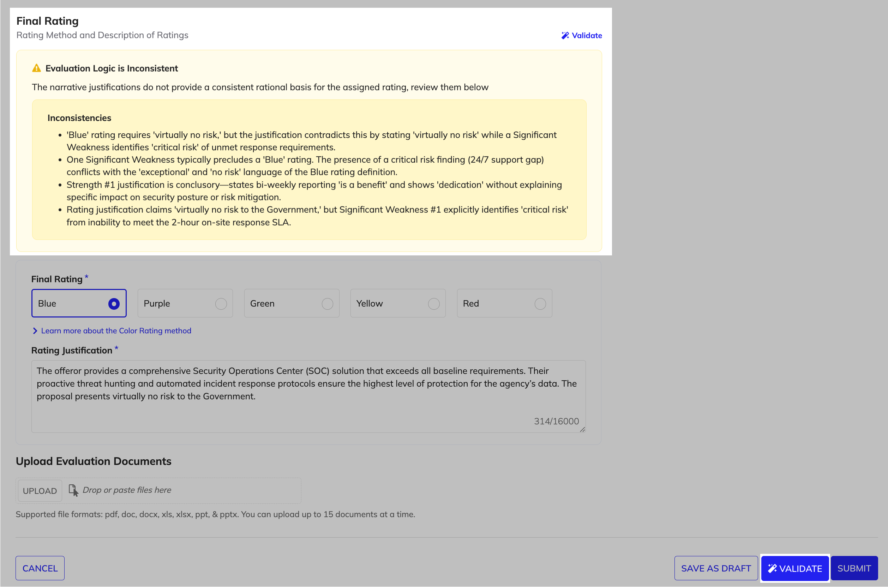Image resolution: width=888 pixels, height=587 pixels.
Task: Click the '314/16000' character counter
Action: point(556,421)
